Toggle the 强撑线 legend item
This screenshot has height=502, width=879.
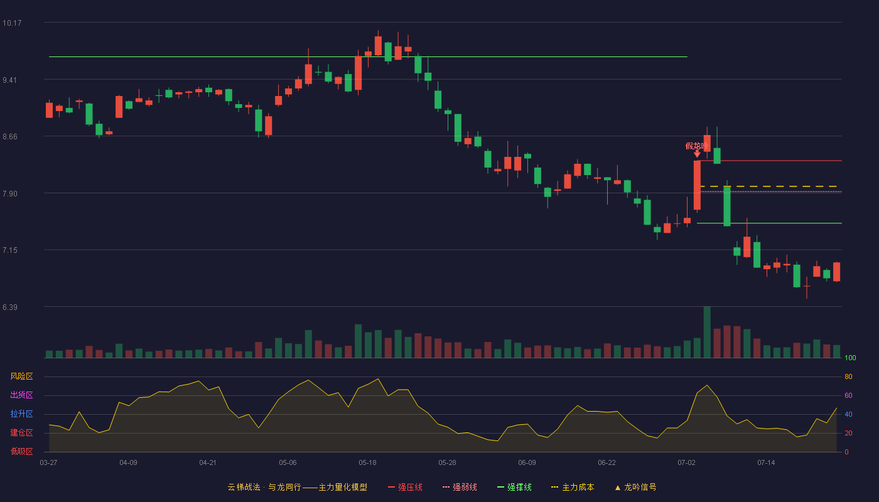click(514, 487)
